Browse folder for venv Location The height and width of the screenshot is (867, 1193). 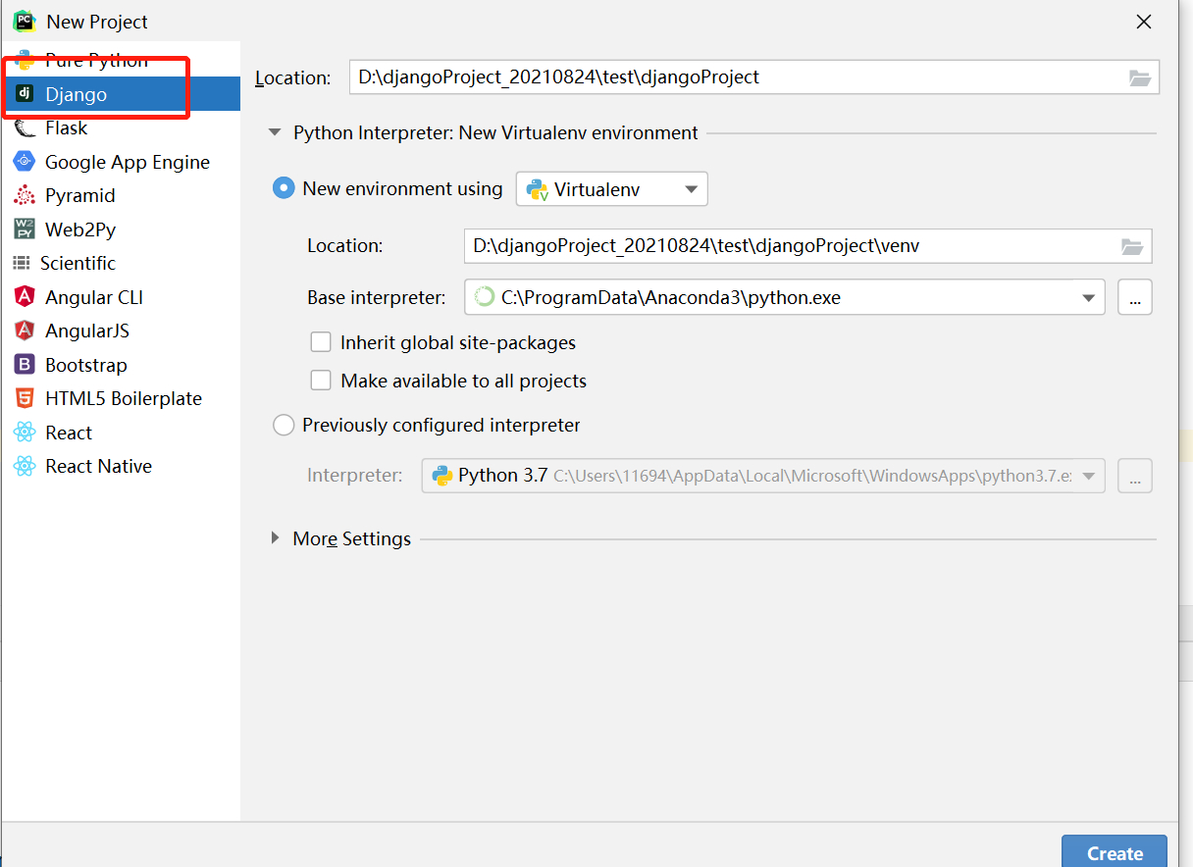coord(1132,246)
